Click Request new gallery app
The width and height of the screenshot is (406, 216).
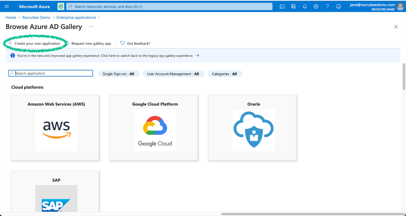88,43
